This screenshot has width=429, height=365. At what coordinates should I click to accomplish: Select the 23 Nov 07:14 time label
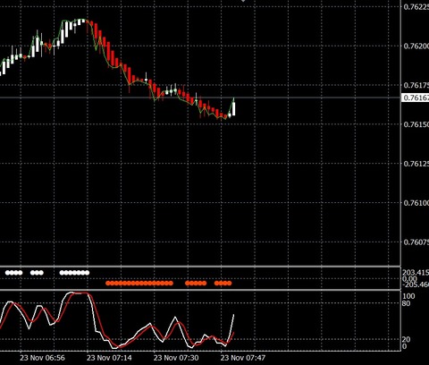(x=109, y=358)
